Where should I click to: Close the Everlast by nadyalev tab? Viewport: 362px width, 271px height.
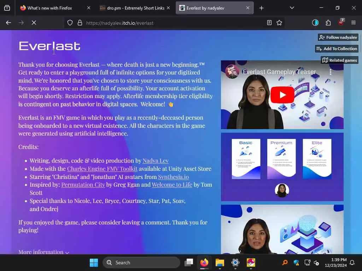pyautogui.click(x=248, y=8)
